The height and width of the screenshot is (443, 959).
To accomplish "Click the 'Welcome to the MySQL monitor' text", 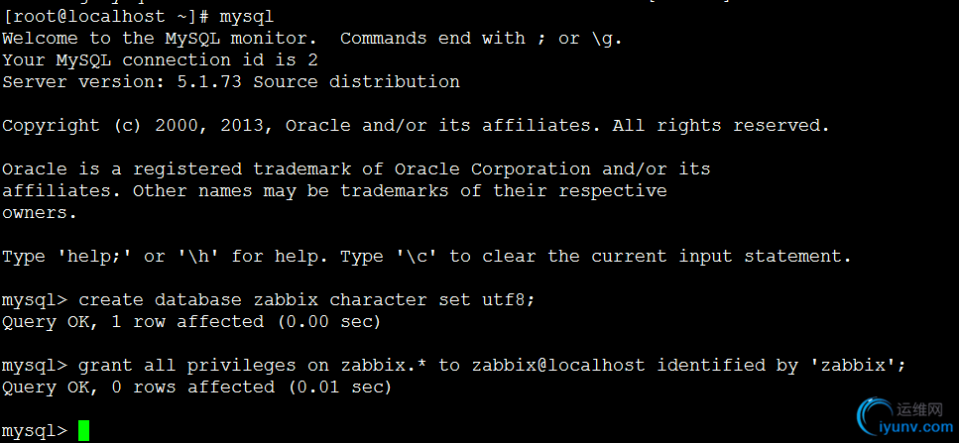I will click(x=165, y=38).
